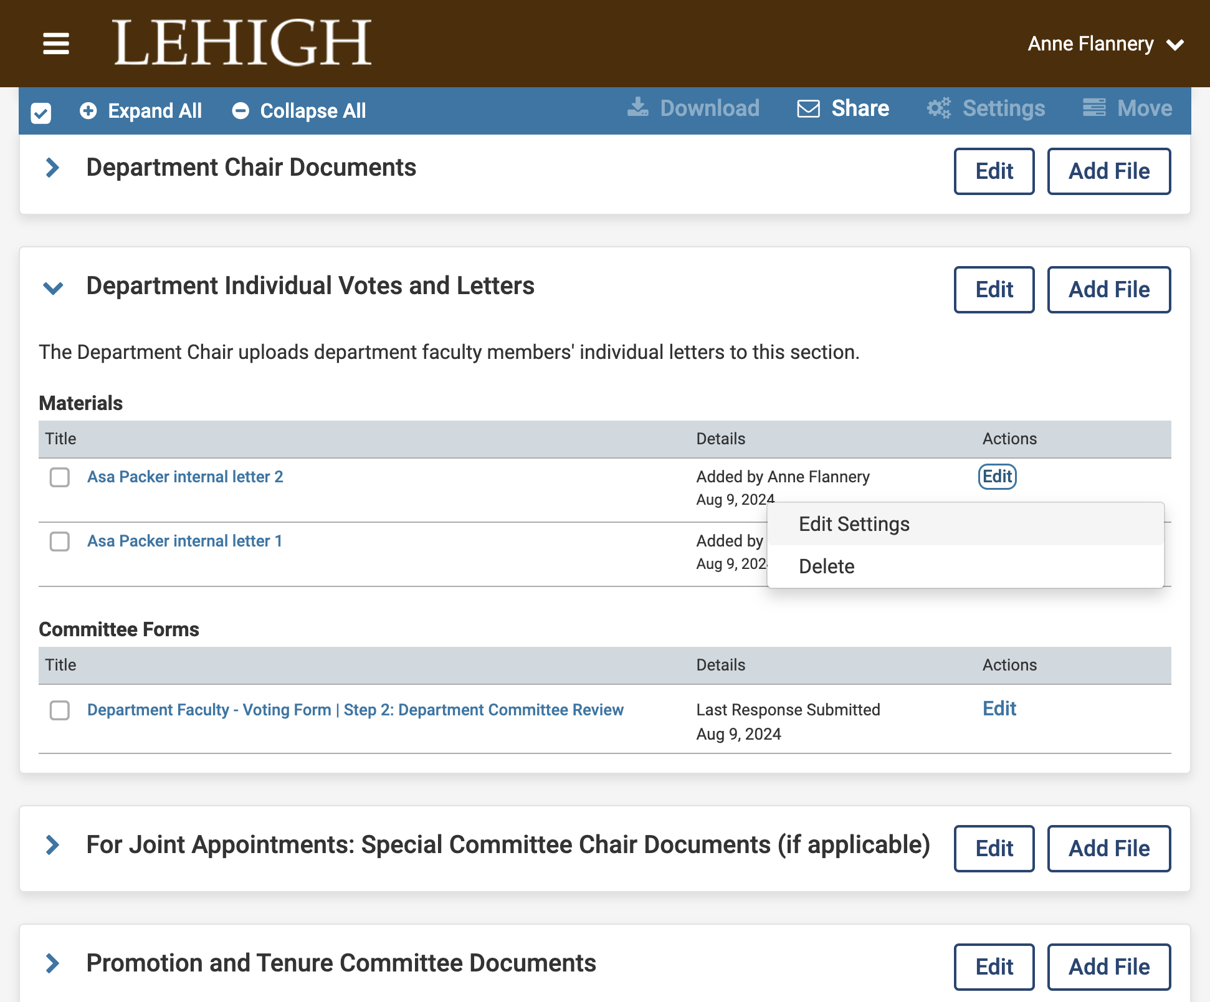Click the Department Individual Votes and Letters heading
This screenshot has height=1002, width=1210.
[310, 286]
